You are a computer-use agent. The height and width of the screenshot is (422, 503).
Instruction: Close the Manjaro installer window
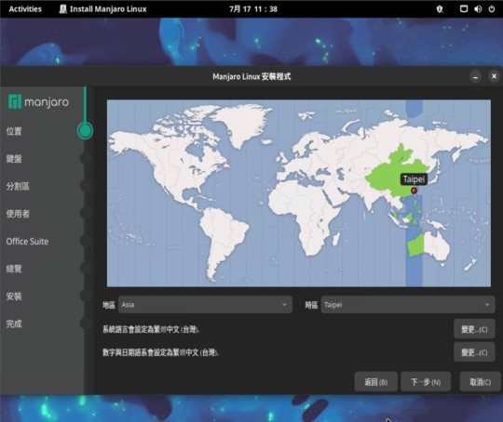click(x=494, y=76)
